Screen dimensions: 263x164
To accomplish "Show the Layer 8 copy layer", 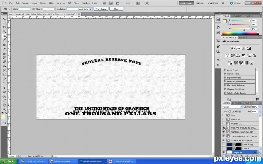I will 224,144.
